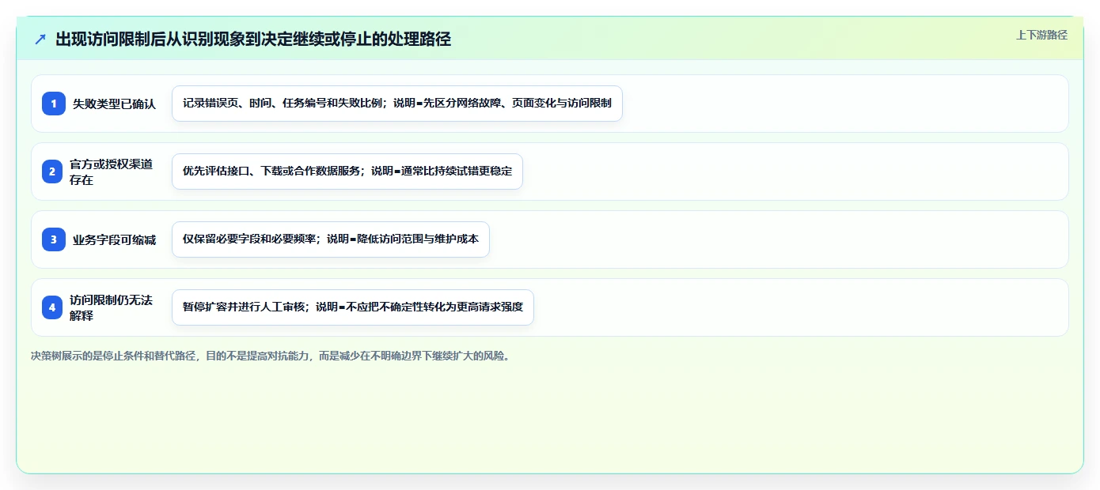Screen dimensions: 1100x490
Task: Click the 官方或授权渠道存在 step label
Action: pyautogui.click(x=111, y=171)
